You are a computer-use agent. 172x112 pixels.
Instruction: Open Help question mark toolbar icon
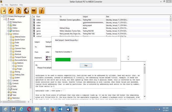click(19, 11)
